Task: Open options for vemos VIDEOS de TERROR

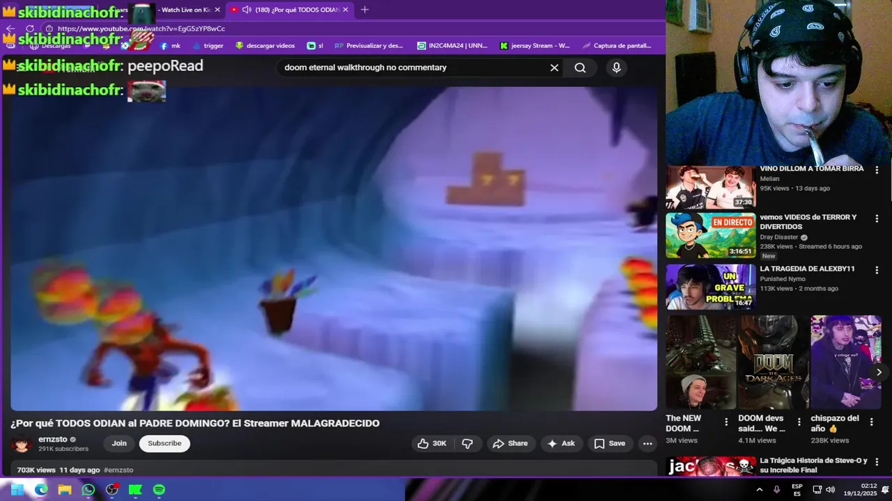Action: (877, 218)
